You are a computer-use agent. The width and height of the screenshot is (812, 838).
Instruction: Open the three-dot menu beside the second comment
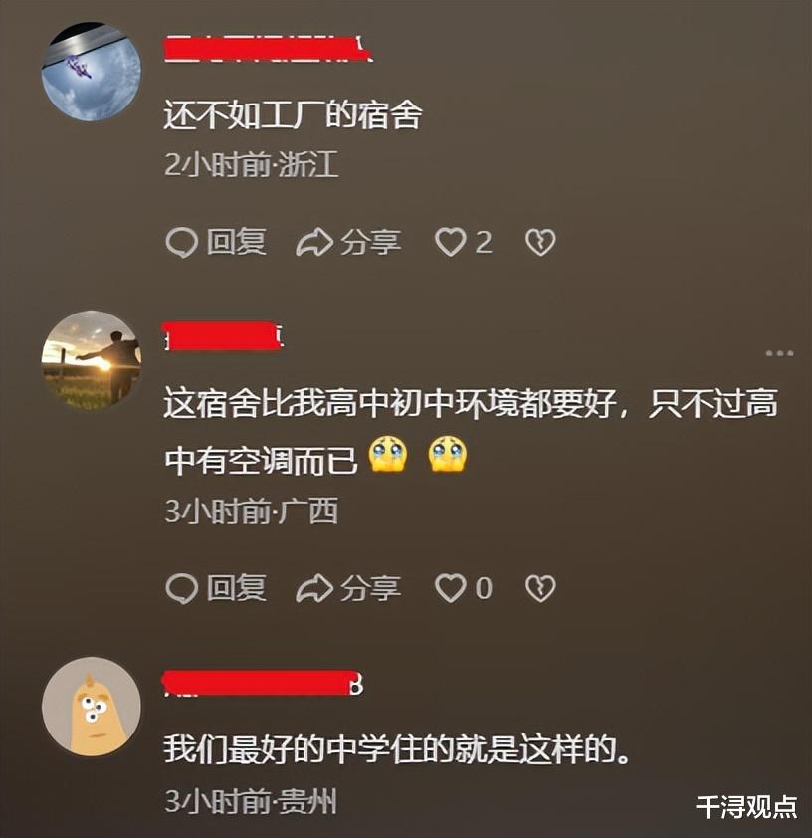coord(779,353)
